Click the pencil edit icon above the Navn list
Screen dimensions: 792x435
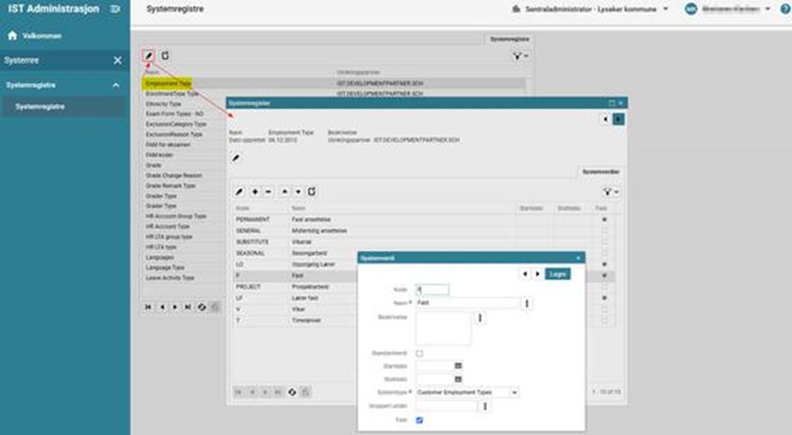point(148,55)
